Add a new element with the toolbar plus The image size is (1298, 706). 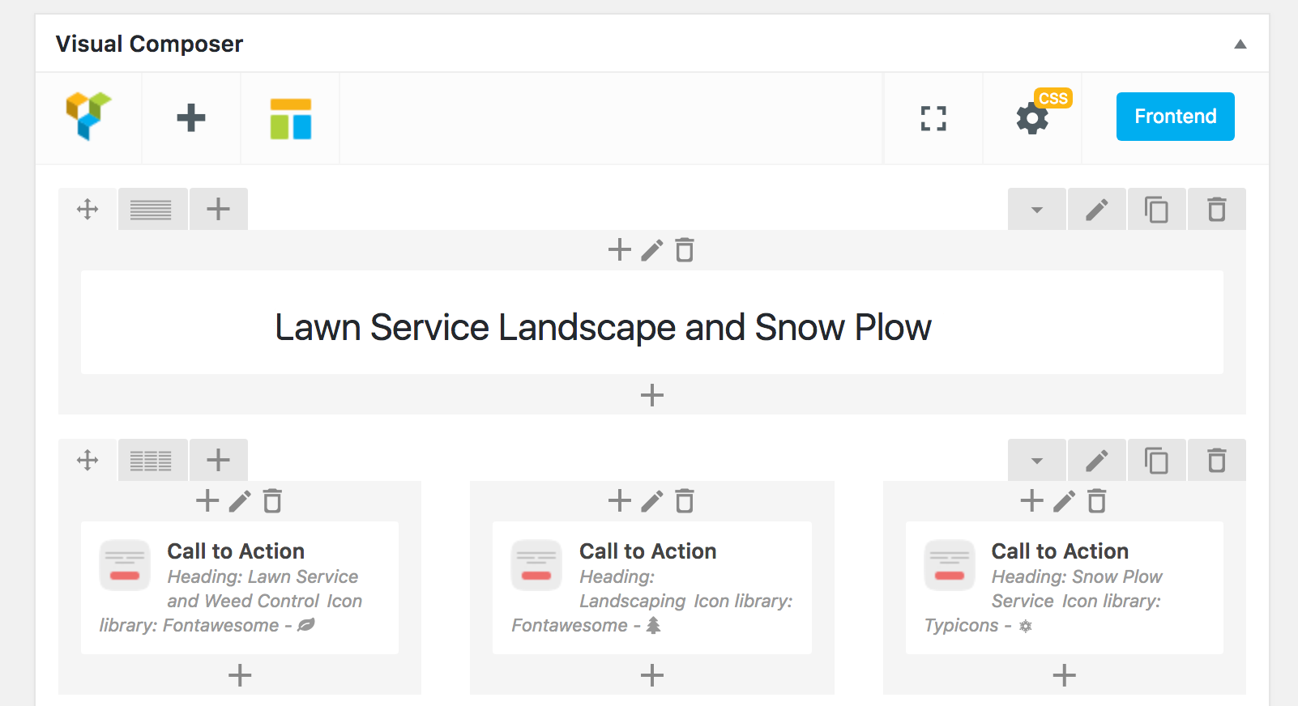click(x=191, y=118)
